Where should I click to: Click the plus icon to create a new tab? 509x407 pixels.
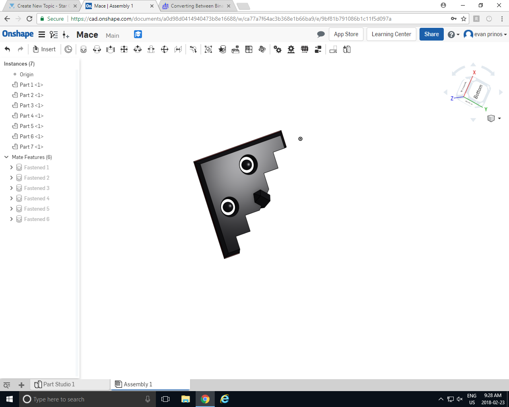tap(21, 385)
